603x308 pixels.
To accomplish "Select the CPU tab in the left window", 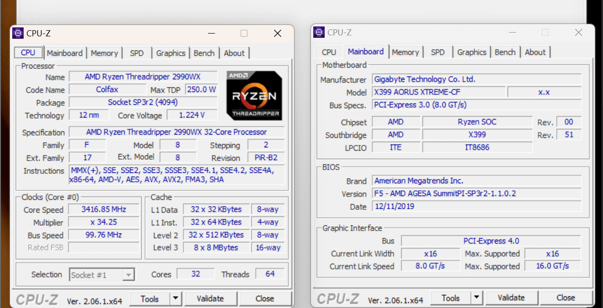I will coord(28,52).
